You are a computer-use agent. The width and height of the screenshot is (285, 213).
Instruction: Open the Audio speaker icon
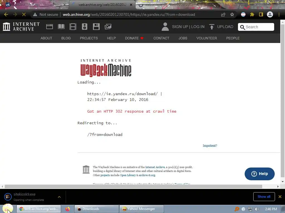click(x=85, y=27)
